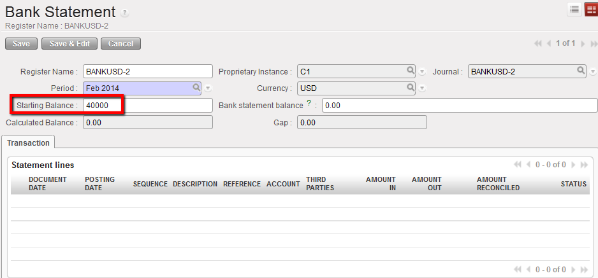Select the red form view icon
Screen dimensions: 598x278
coord(591,9)
